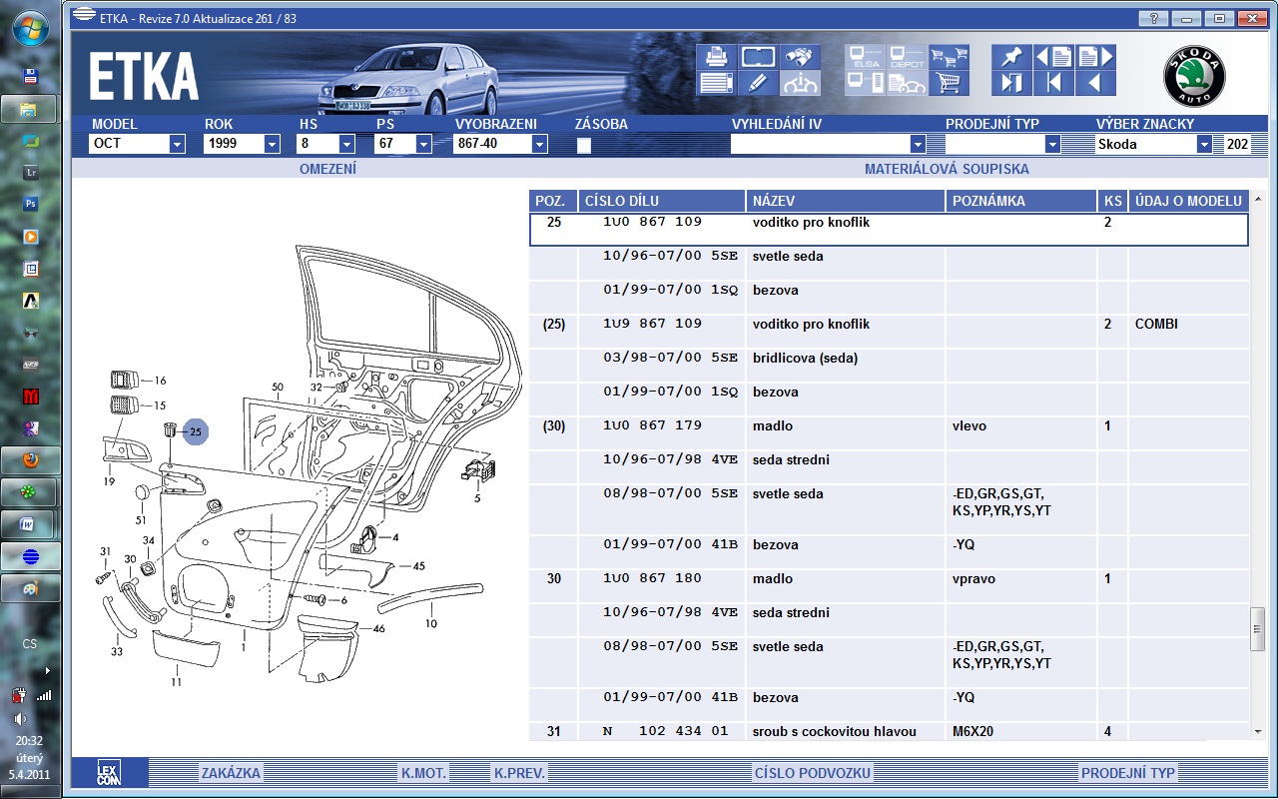The height and width of the screenshot is (799, 1278).
Task: Click the exit door icon
Action: [x=1011, y=83]
